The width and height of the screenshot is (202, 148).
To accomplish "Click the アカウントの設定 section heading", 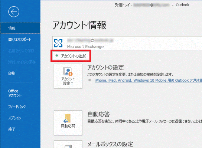I will tap(105, 67).
